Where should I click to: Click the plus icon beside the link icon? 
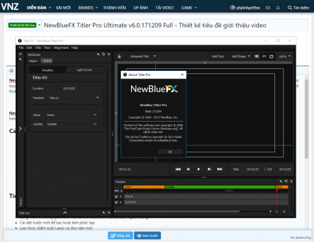pos(121,191)
